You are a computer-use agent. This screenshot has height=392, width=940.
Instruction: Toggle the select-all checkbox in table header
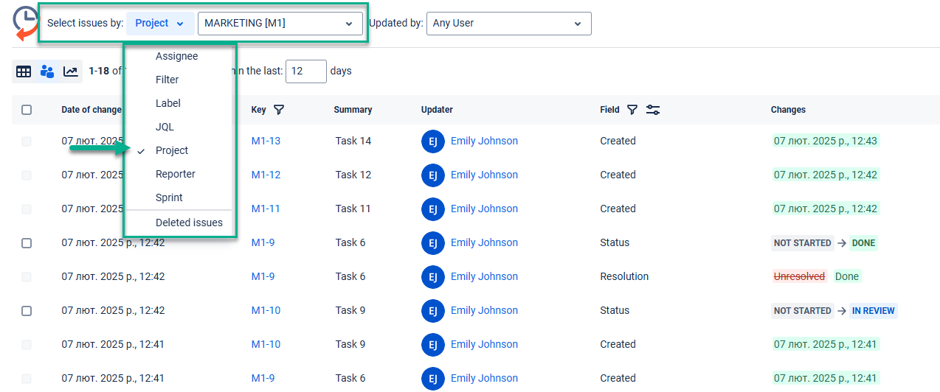coord(27,110)
